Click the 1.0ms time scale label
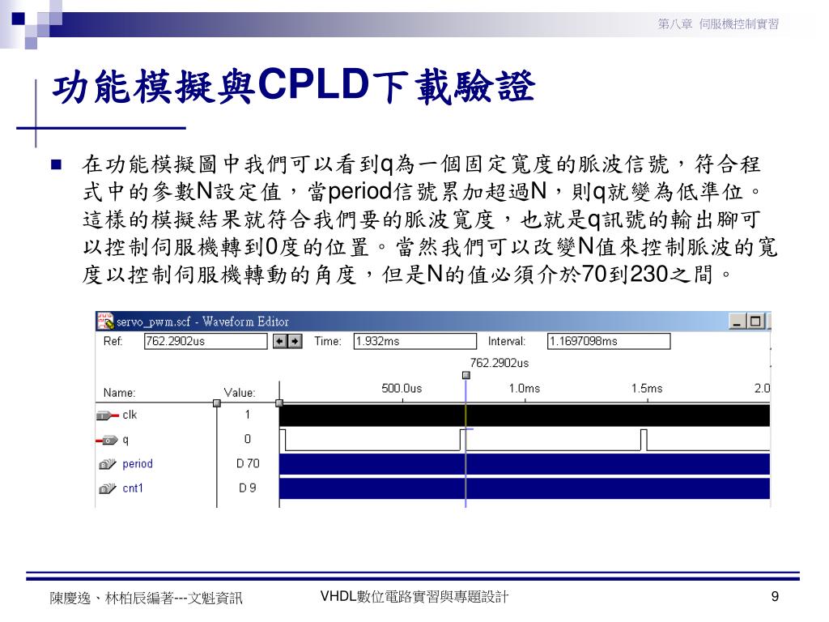 [x=525, y=388]
